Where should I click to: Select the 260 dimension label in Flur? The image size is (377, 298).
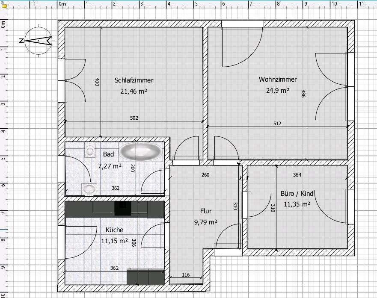coord(205,175)
